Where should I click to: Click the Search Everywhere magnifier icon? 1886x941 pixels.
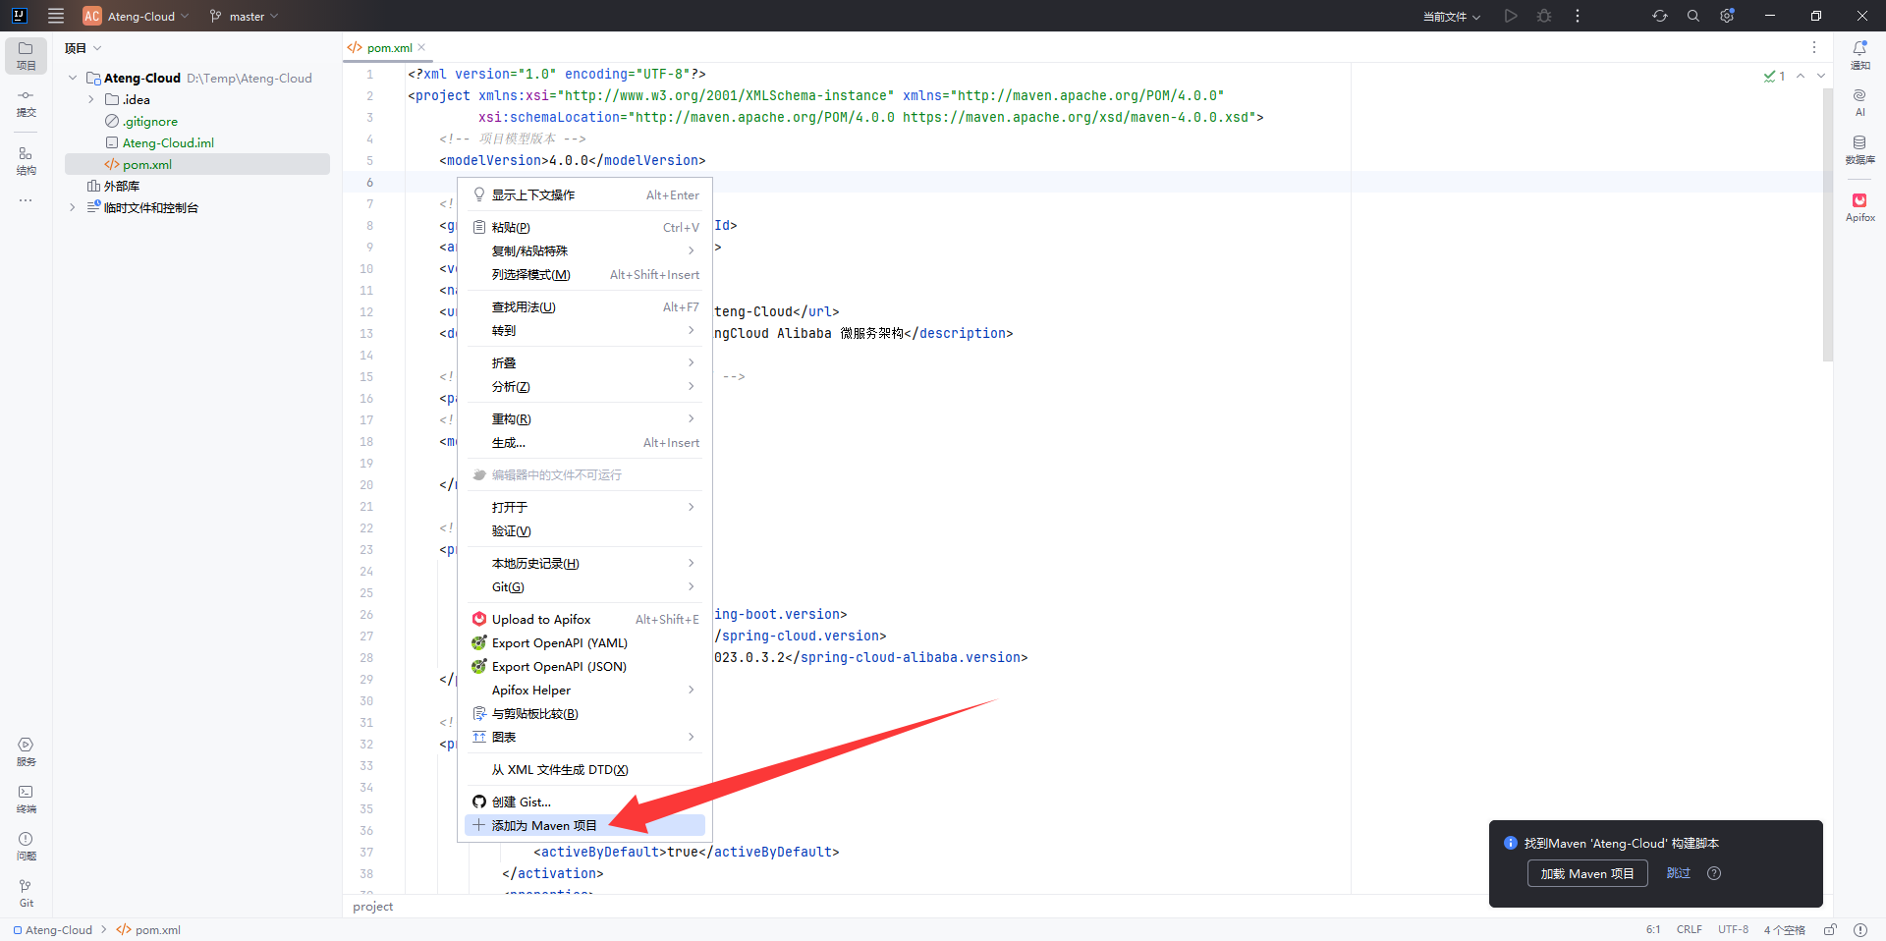pos(1693,16)
